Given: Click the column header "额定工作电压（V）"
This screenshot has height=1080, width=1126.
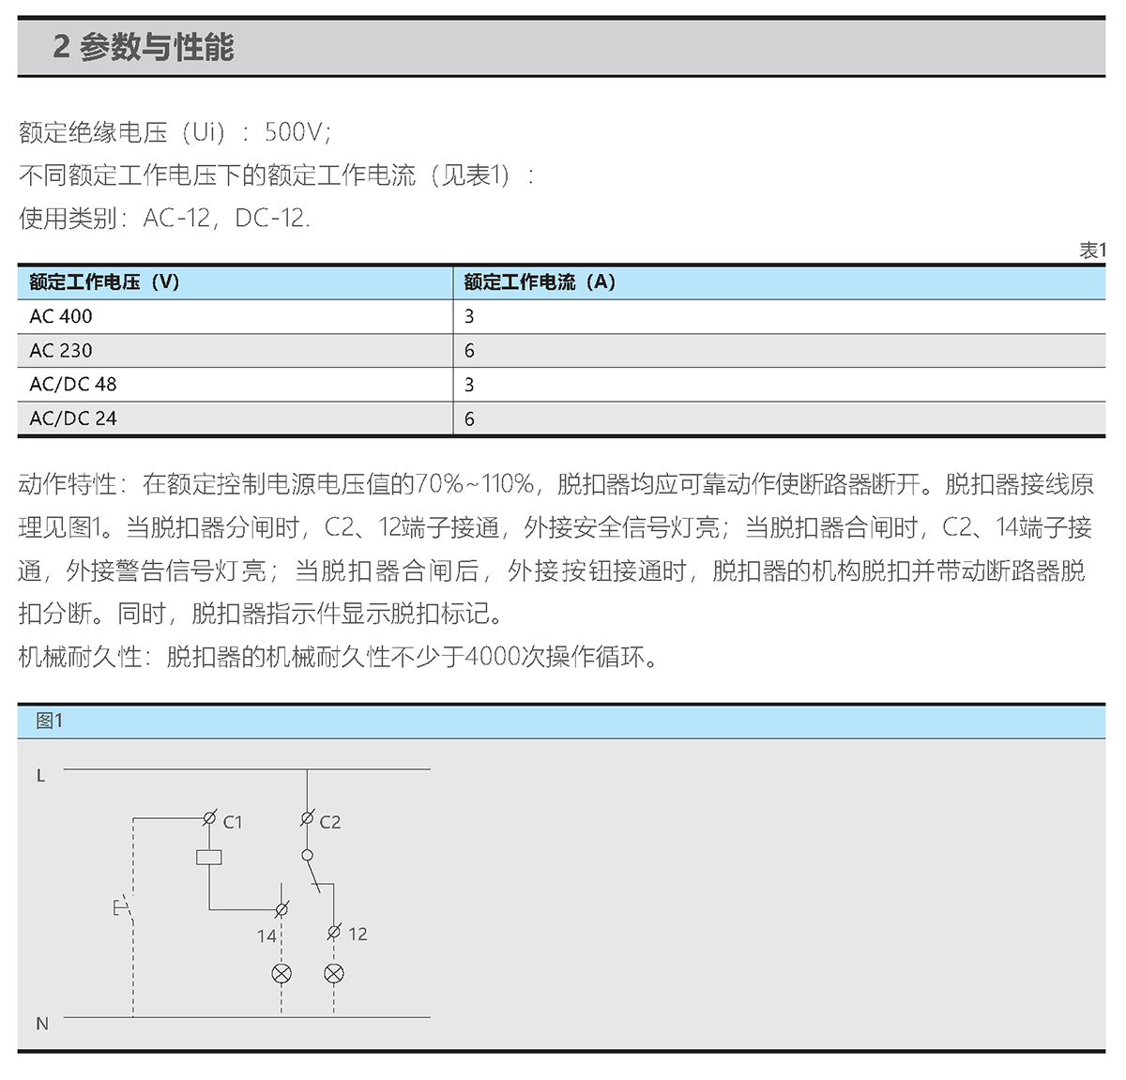Looking at the screenshot, I should coord(104,282).
